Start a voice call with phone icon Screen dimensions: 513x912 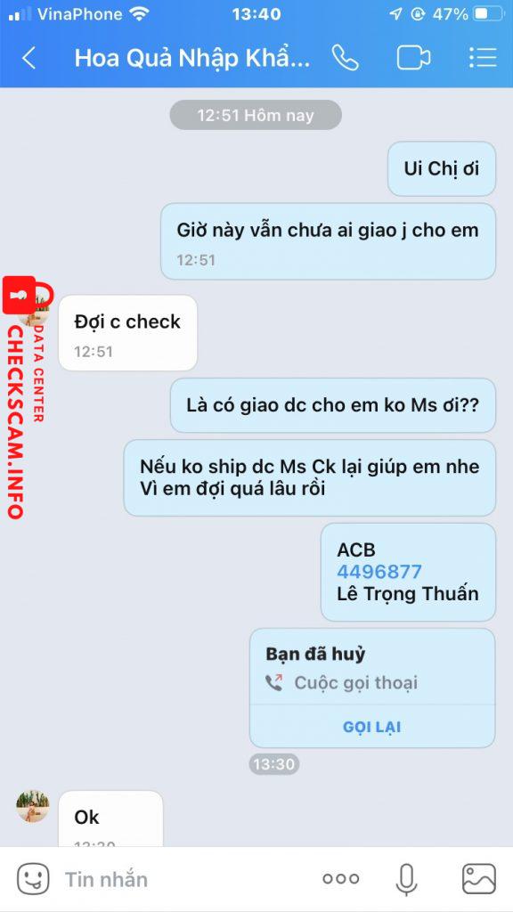(x=345, y=57)
